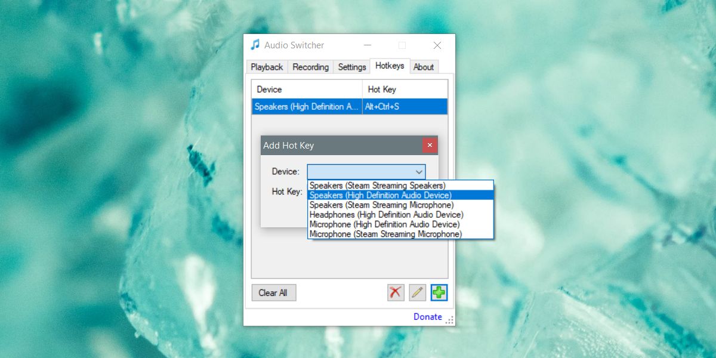Click the Device column header
The image size is (716, 358).
[x=307, y=89]
